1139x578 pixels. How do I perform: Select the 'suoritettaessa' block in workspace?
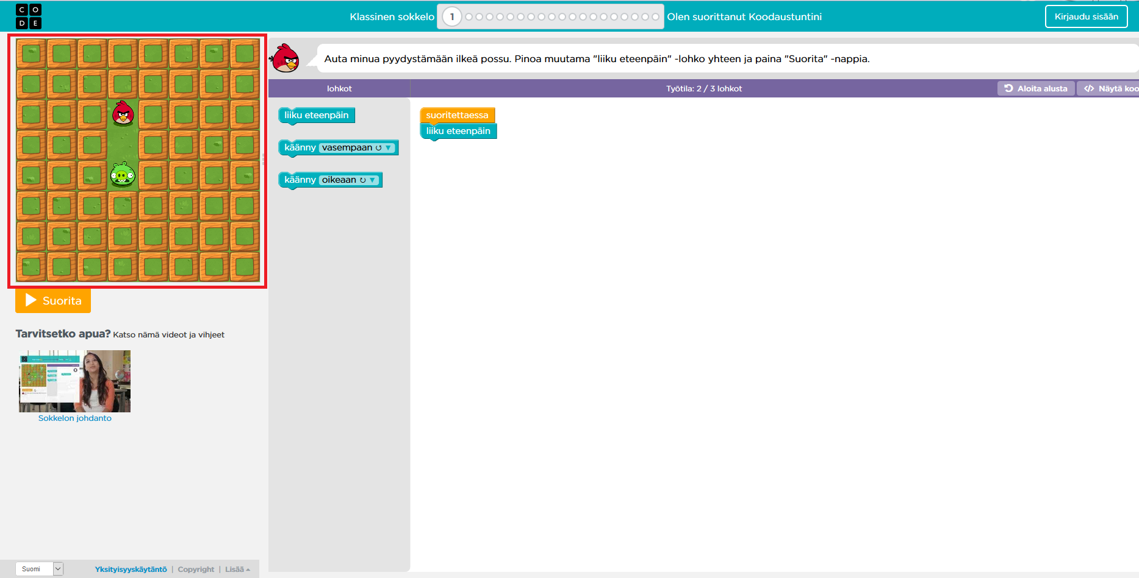457,115
